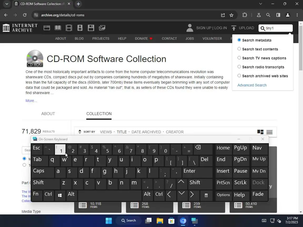
Task: Click the archive search box containing tiny1
Action: coord(276,28)
